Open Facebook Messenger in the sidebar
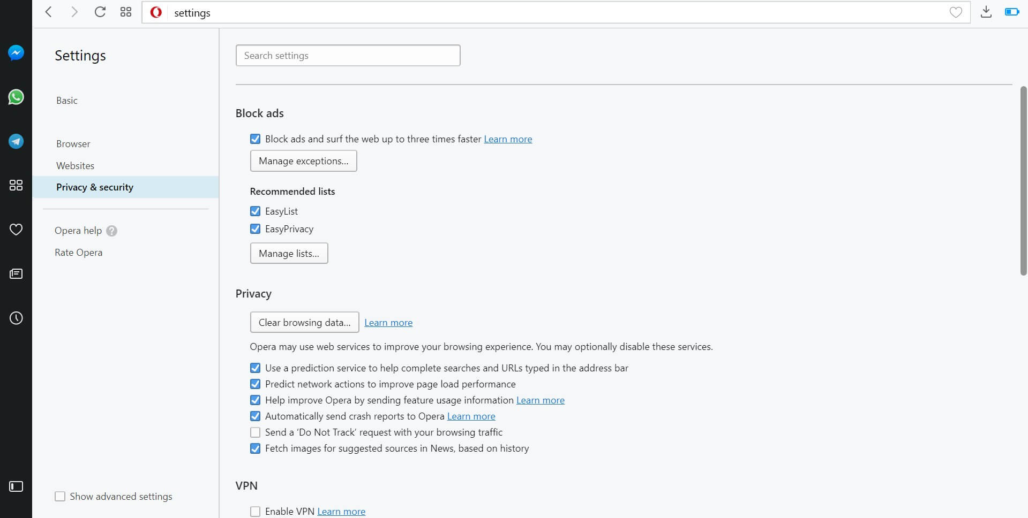Image resolution: width=1028 pixels, height=518 pixels. (x=16, y=52)
